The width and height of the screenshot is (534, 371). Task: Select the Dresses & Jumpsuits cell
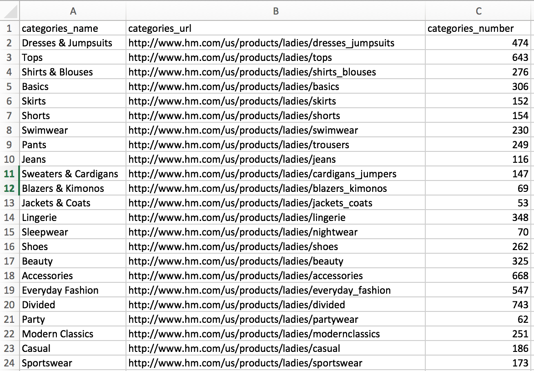pos(73,43)
